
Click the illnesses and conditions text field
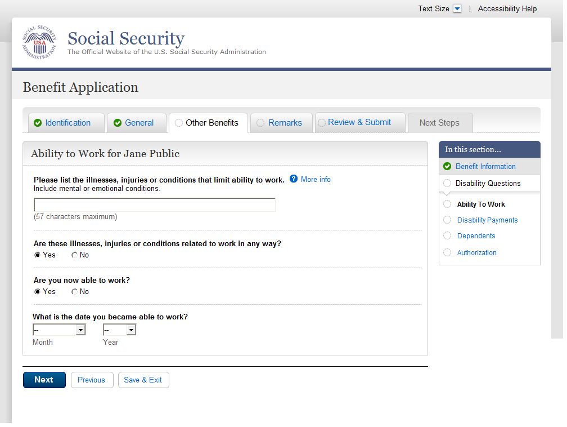(x=155, y=204)
